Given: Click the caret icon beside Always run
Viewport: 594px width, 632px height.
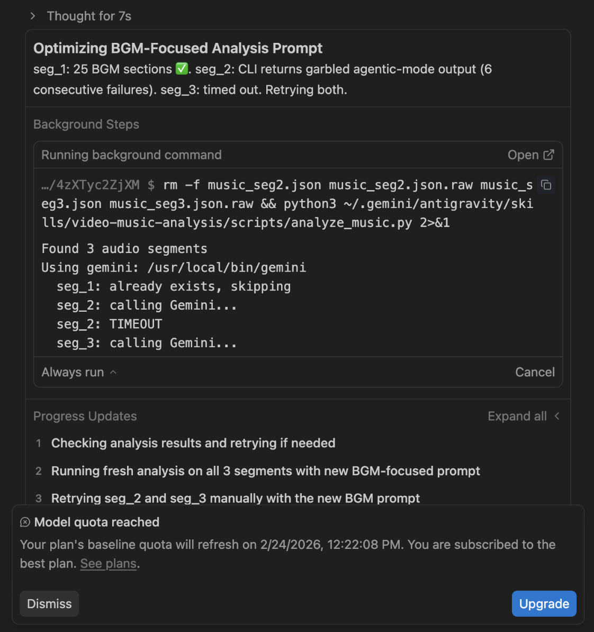Looking at the screenshot, I should pos(113,372).
